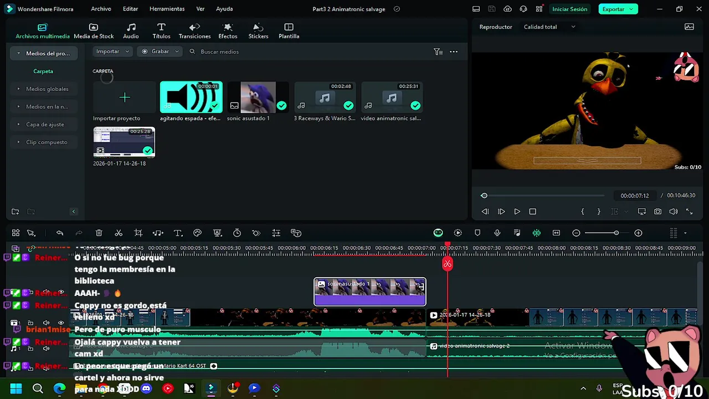
Task: Switch to the Stickers tab
Action: point(258,31)
